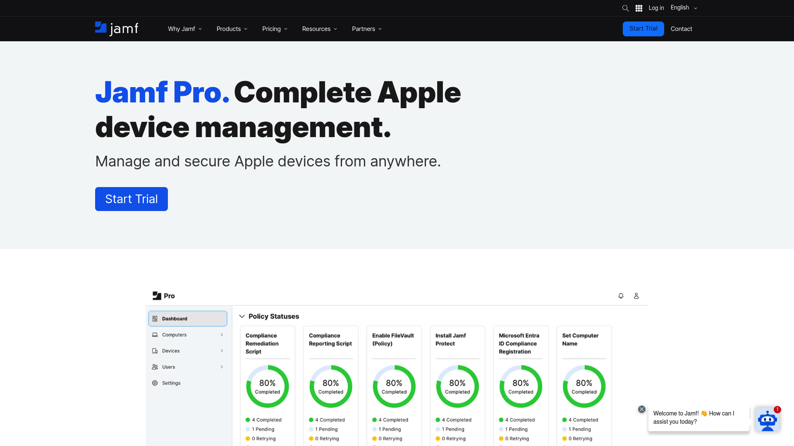The width and height of the screenshot is (794, 446).
Task: Open the English language dropdown
Action: coord(683,7)
